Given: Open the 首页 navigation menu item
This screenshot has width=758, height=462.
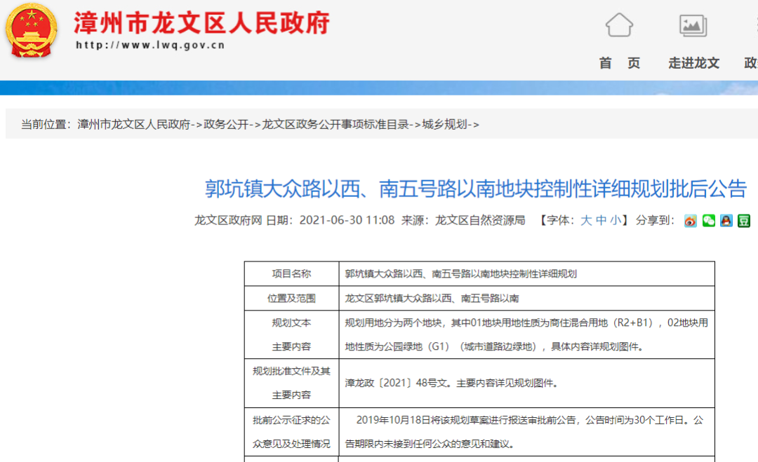Looking at the screenshot, I should (x=619, y=63).
